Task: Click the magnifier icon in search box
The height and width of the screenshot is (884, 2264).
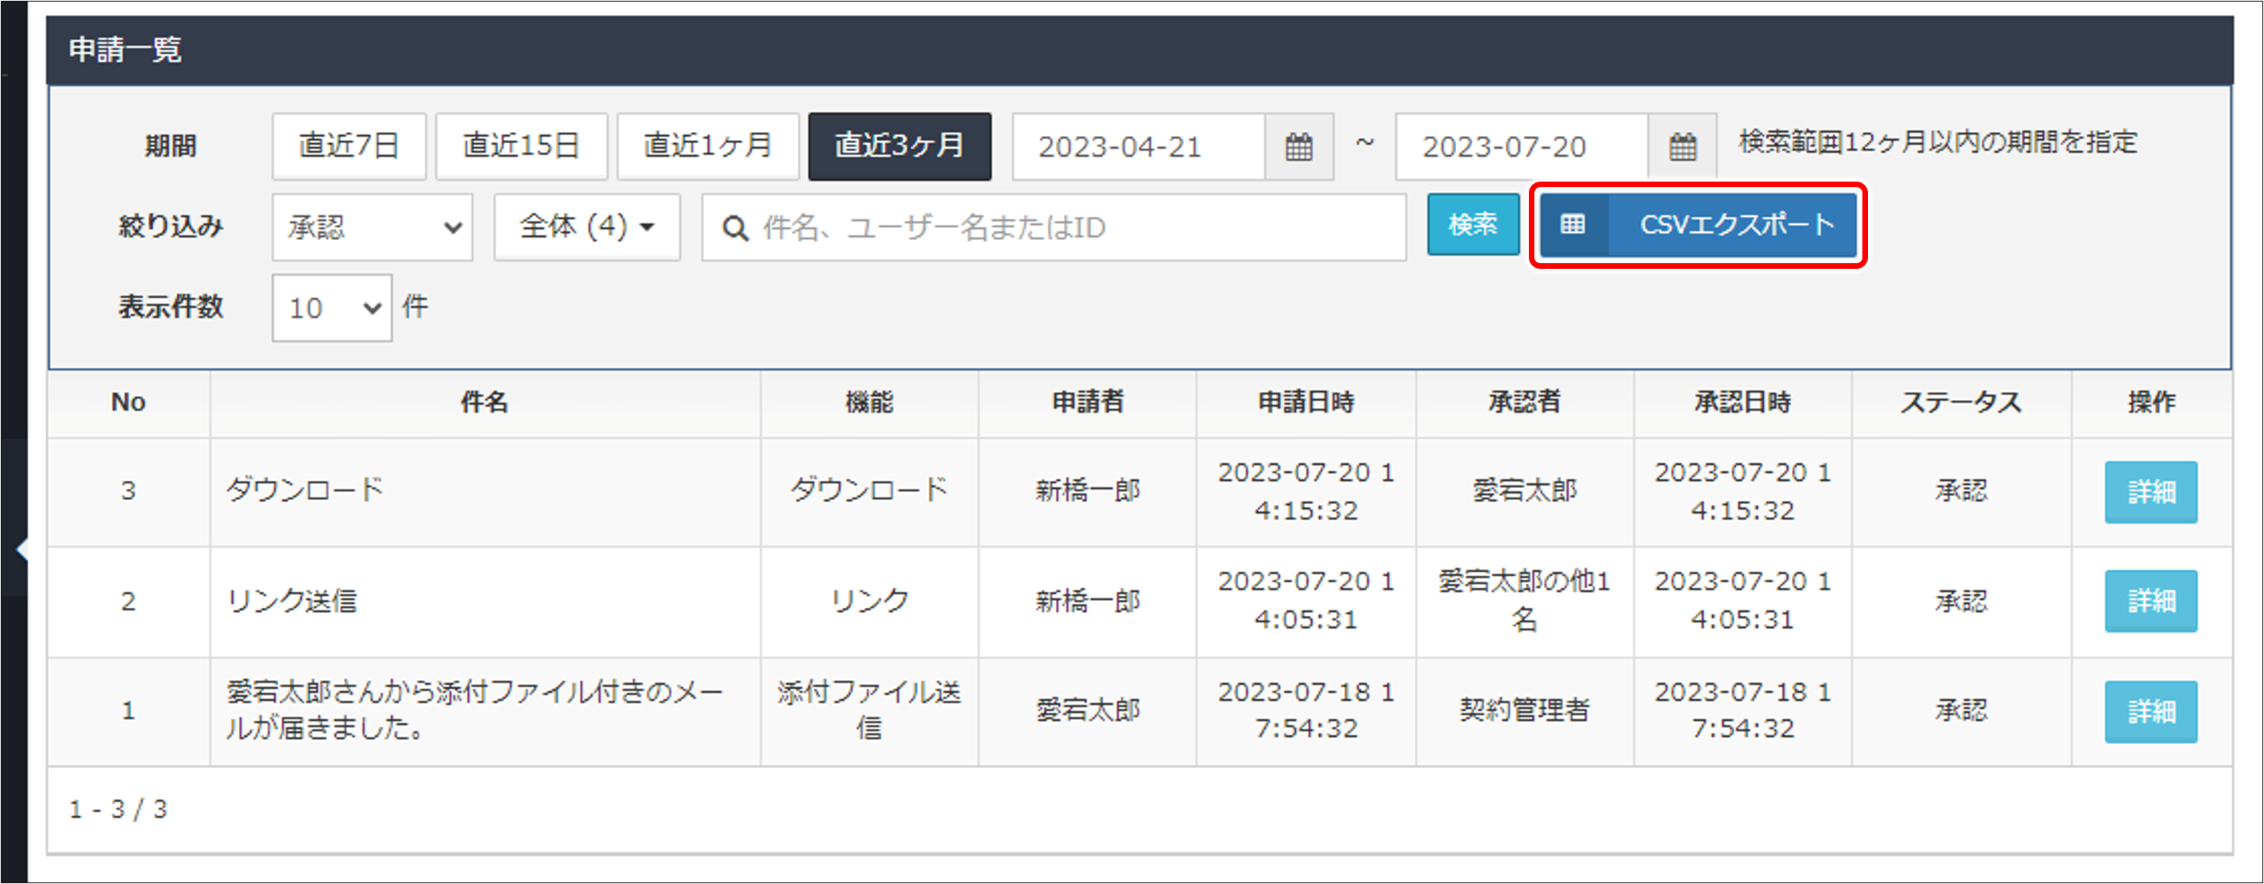Action: (x=734, y=229)
